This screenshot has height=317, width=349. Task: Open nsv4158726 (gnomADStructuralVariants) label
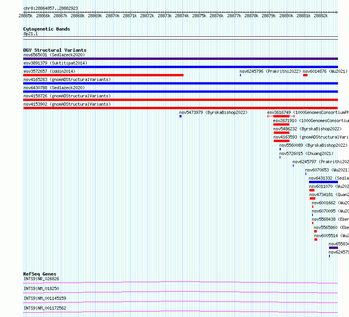pos(67,96)
